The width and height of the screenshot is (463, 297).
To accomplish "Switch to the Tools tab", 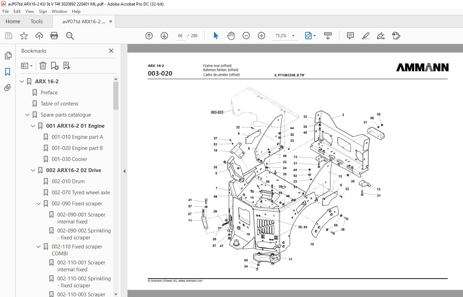I will (36, 22).
